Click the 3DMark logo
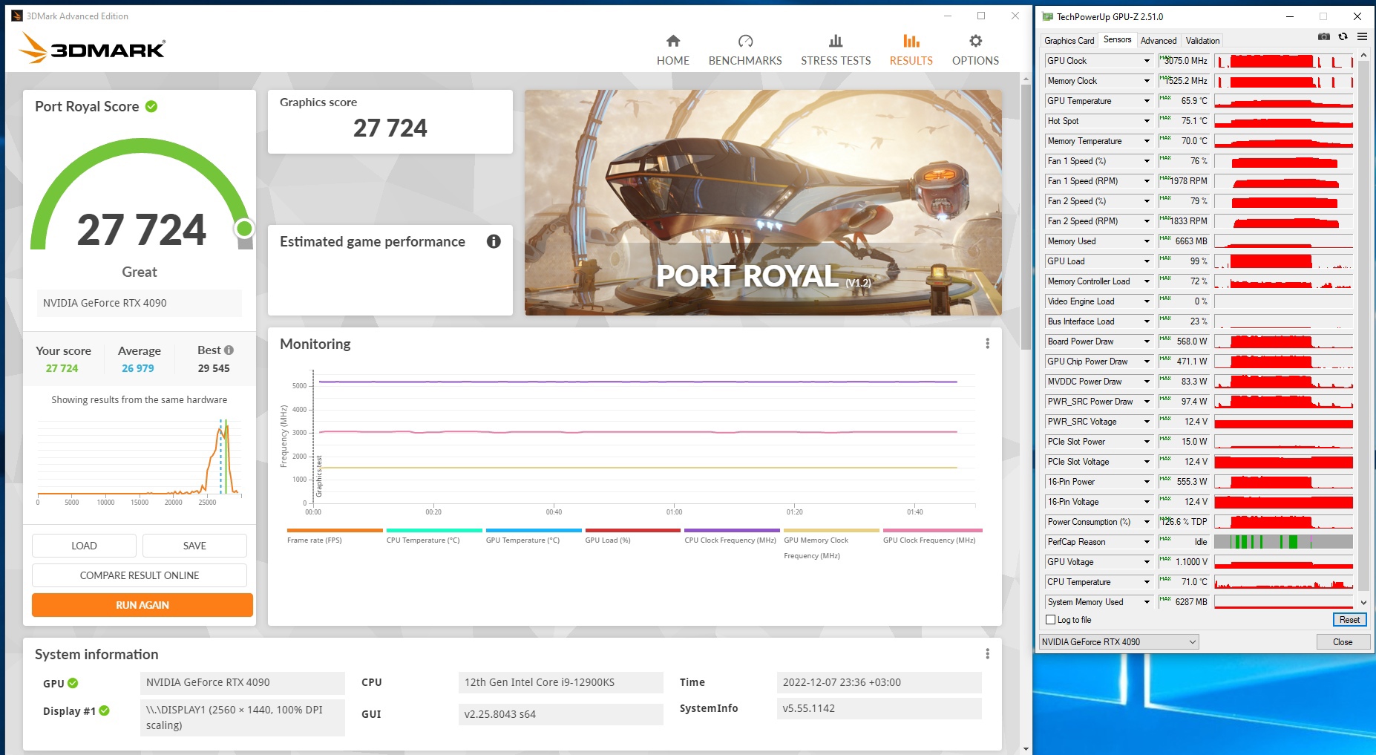Viewport: 1376px width, 755px height. pyautogui.click(x=92, y=49)
